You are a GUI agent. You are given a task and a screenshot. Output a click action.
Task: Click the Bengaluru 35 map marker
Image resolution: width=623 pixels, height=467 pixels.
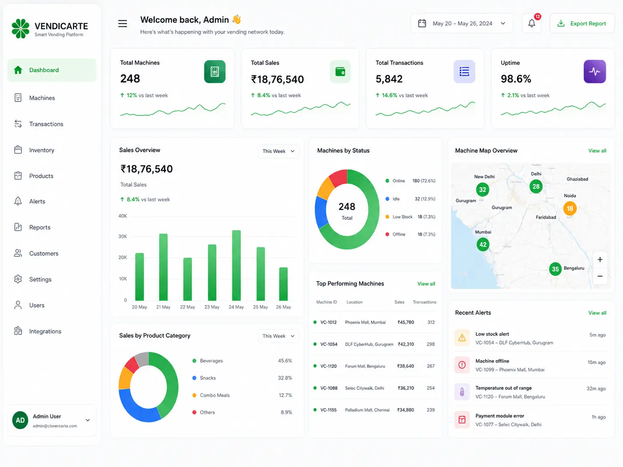pyautogui.click(x=555, y=269)
